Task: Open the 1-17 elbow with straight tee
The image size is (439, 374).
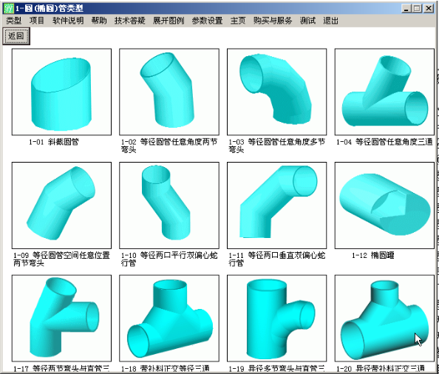Action: click(61, 319)
